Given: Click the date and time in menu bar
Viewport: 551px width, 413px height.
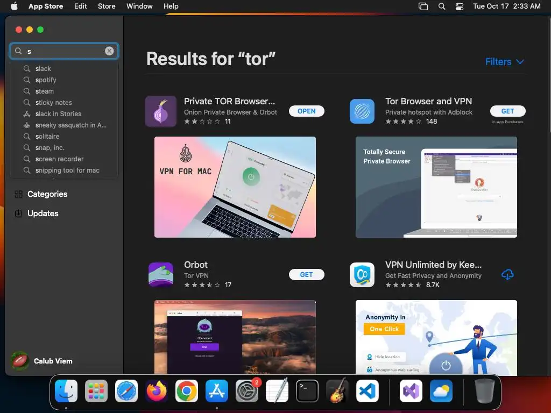Looking at the screenshot, I should (507, 6).
